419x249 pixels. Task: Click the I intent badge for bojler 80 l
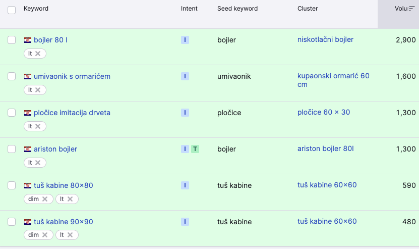[x=185, y=40]
